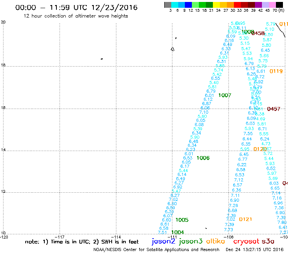Click the green track time 1006
Screen dimensions: 288x253
[203, 158]
